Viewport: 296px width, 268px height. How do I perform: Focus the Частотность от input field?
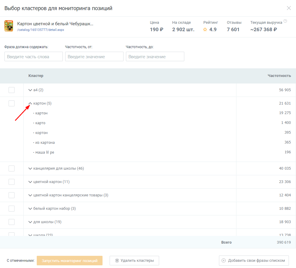pos(94,57)
